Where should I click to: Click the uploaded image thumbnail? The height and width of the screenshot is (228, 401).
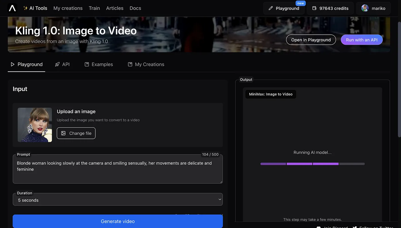click(x=35, y=125)
